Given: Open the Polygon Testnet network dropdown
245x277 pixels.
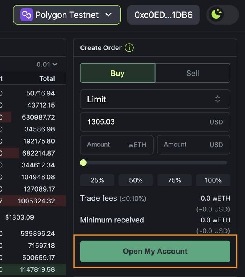Looking at the screenshot, I should (x=67, y=15).
